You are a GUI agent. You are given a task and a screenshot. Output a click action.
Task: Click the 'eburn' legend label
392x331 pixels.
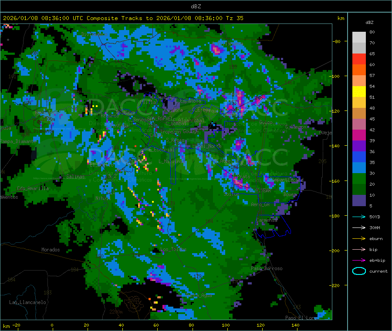(x=376, y=239)
